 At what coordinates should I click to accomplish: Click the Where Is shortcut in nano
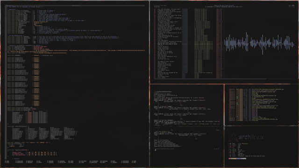click(x=29, y=161)
